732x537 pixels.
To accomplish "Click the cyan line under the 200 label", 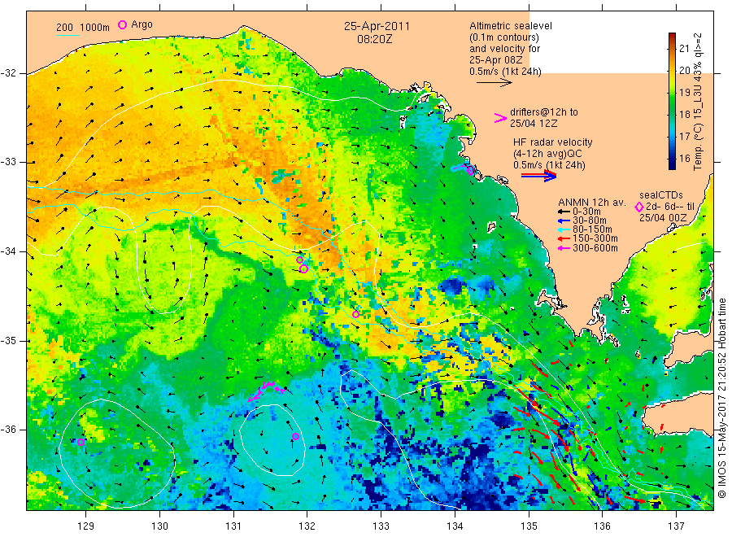I will (x=68, y=35).
